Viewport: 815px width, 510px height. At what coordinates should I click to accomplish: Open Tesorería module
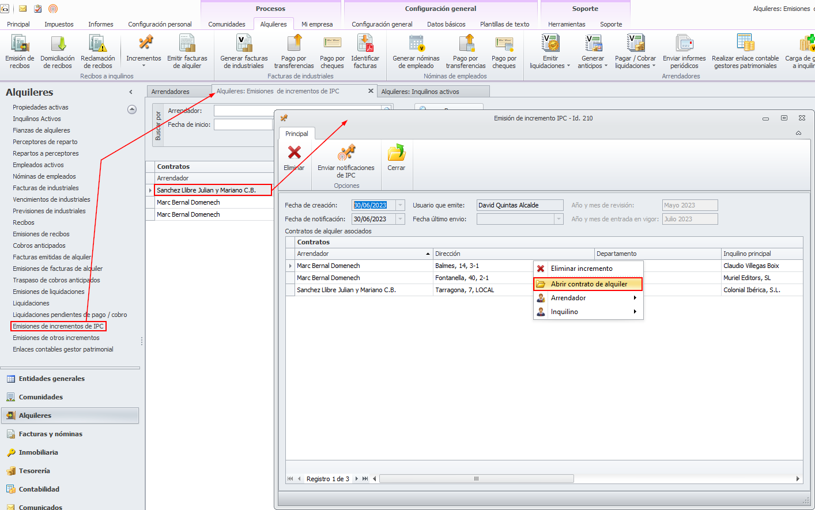[70, 471]
